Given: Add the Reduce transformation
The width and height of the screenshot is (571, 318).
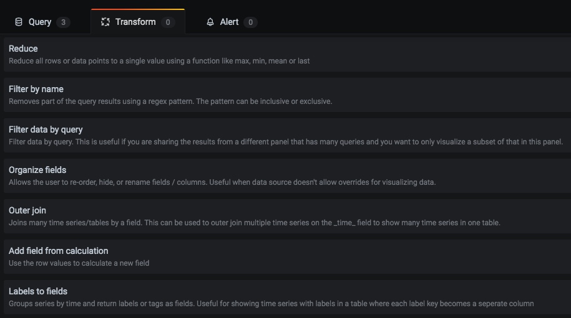Looking at the screenshot, I should coord(23,49).
